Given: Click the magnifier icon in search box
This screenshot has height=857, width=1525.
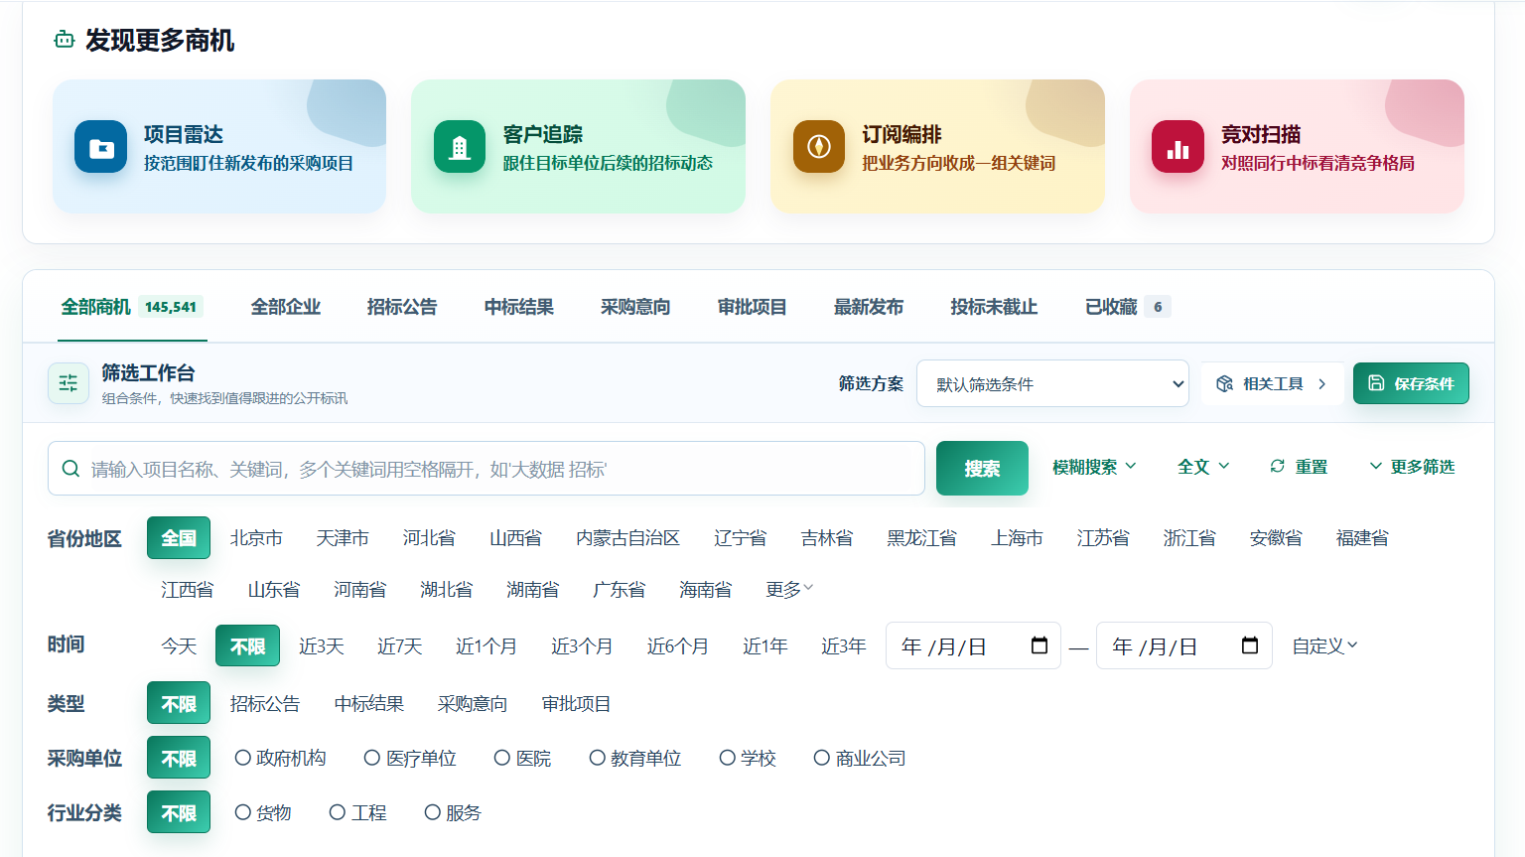Looking at the screenshot, I should 70,469.
